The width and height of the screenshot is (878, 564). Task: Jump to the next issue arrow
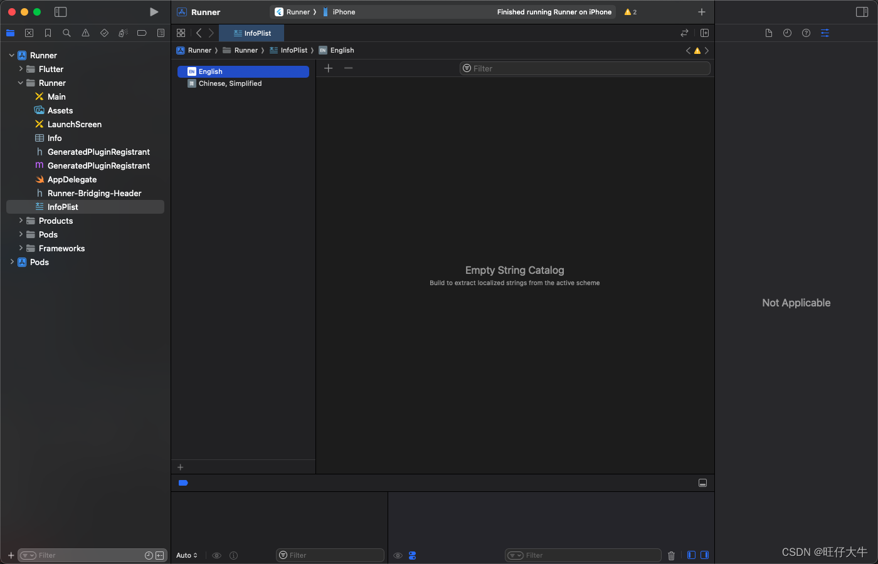707,50
